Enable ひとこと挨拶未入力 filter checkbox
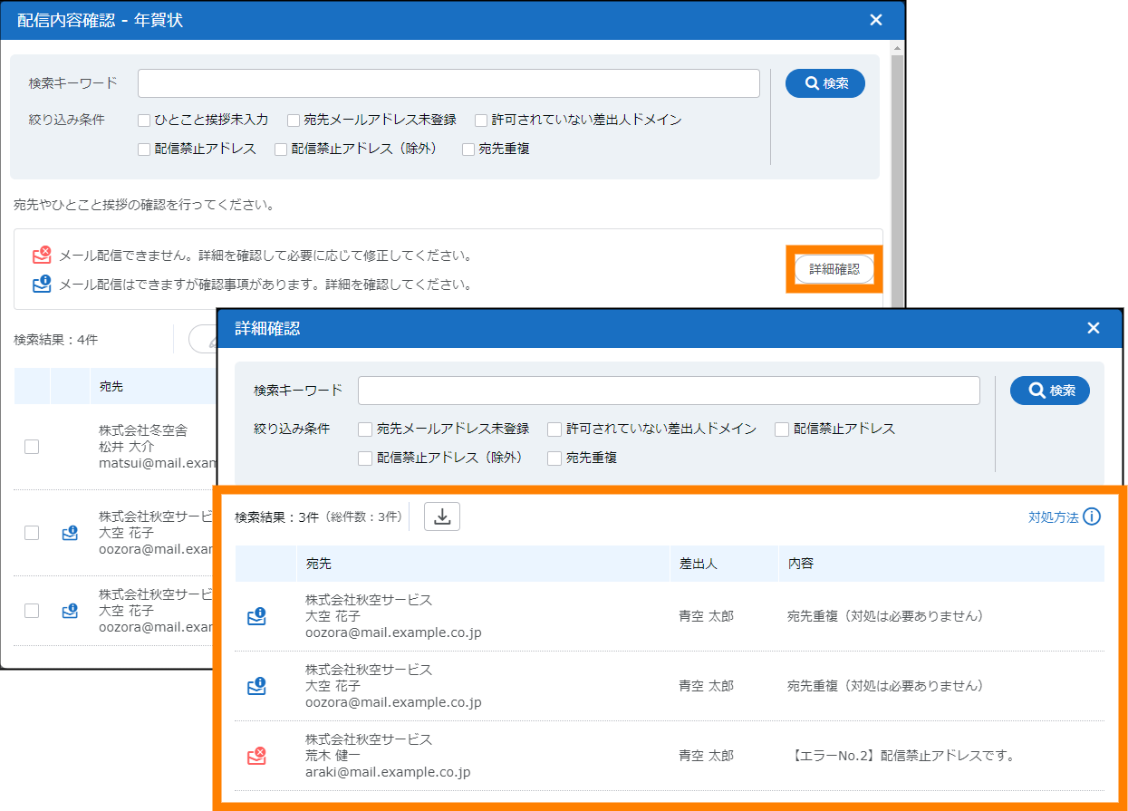Viewport: 1128px width, 811px height. pyautogui.click(x=144, y=120)
